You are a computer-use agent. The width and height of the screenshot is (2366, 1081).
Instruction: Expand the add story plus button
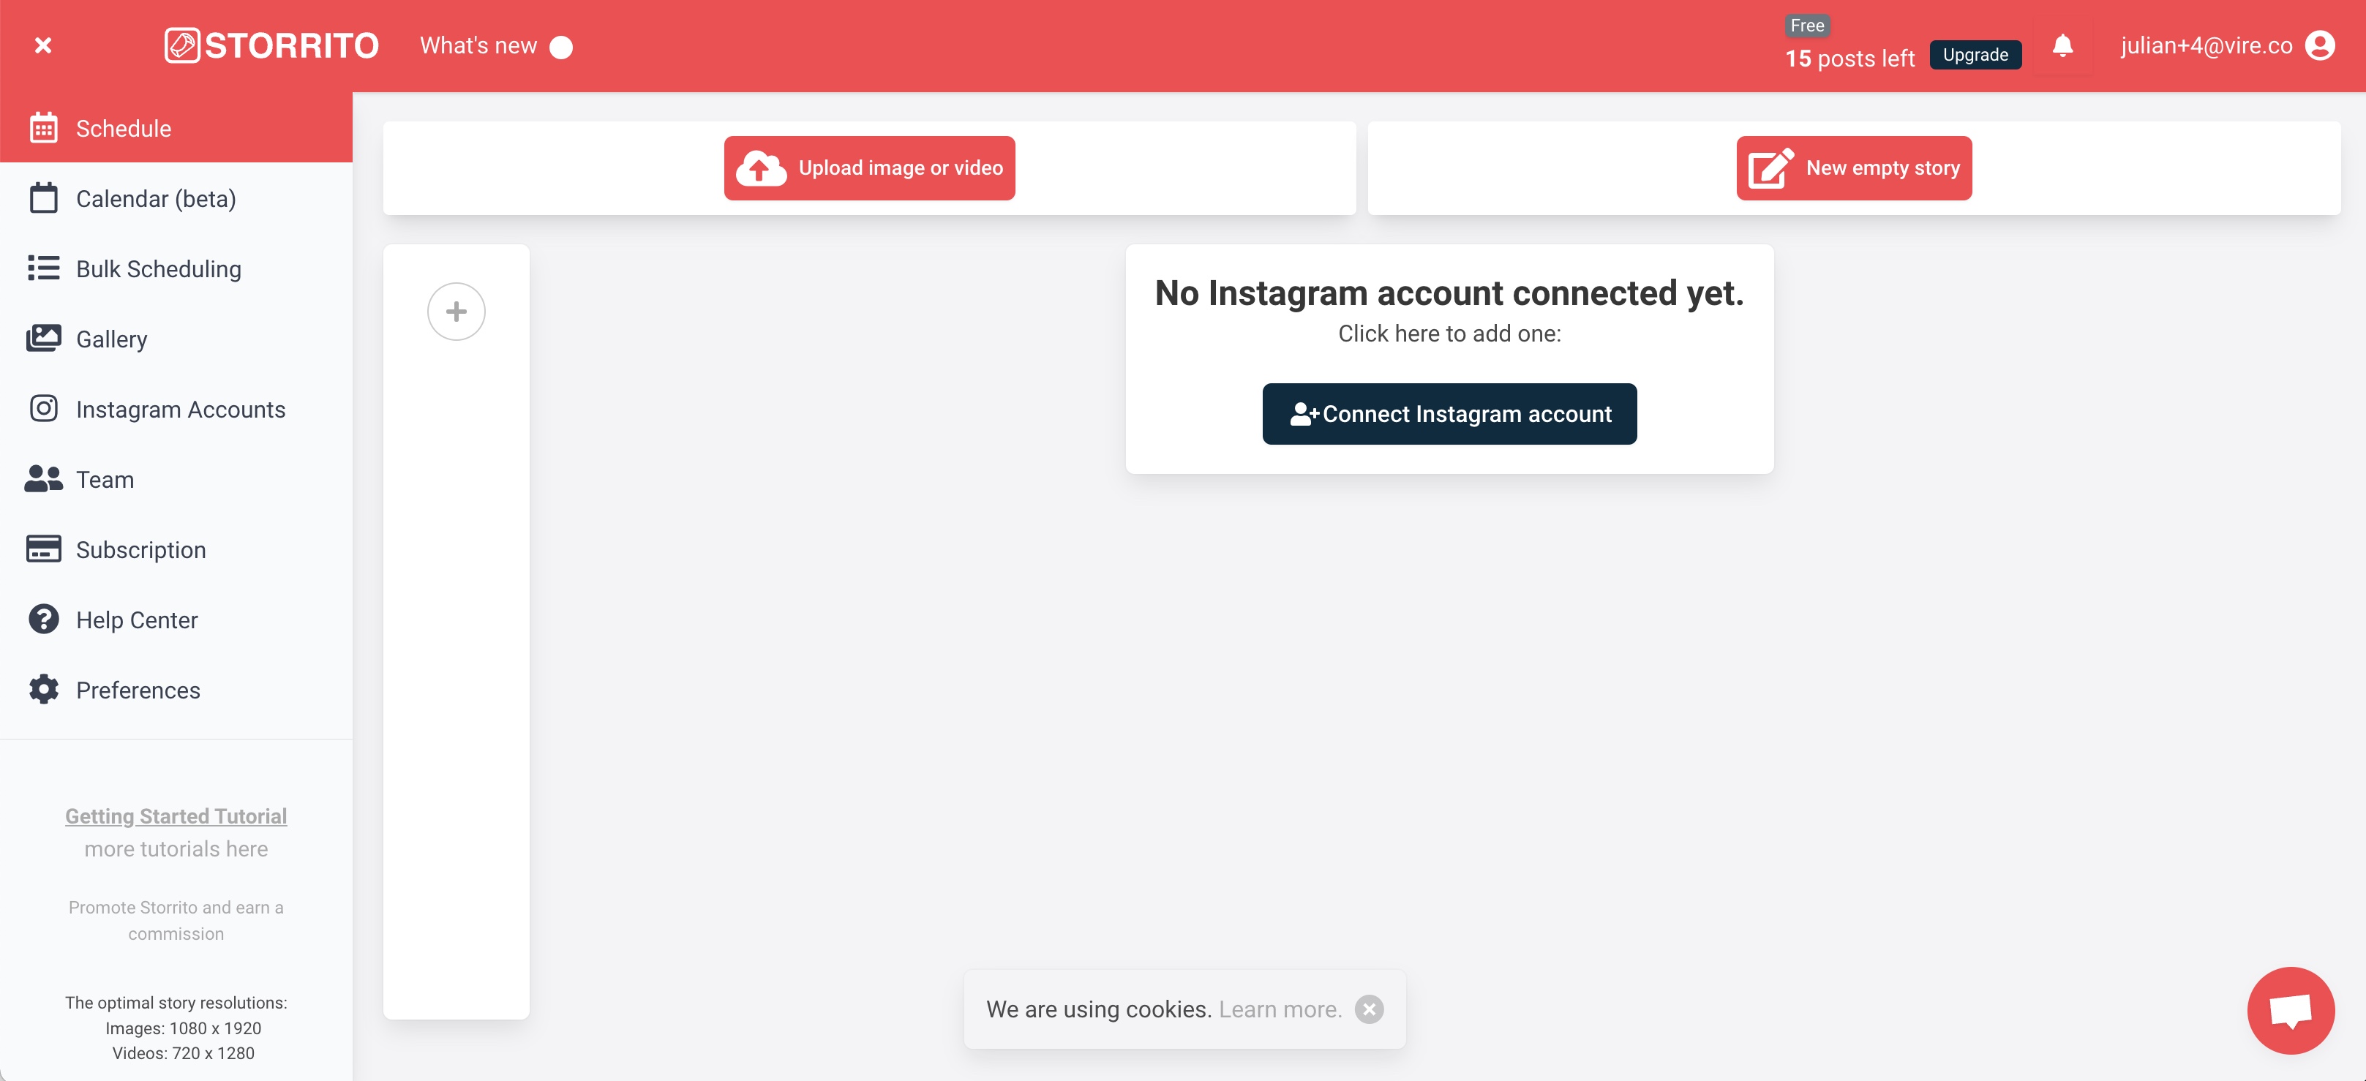click(x=456, y=311)
